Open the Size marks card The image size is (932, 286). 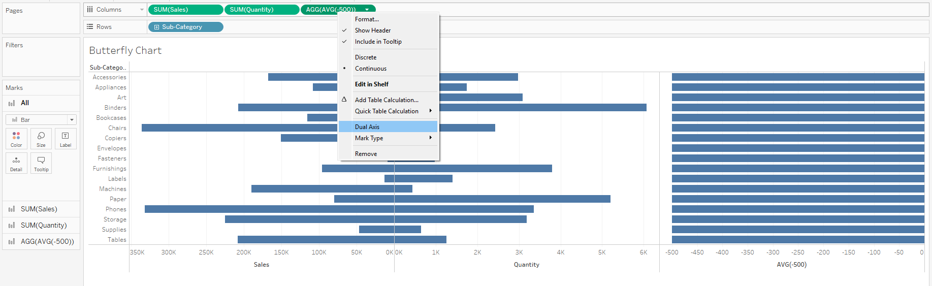(x=41, y=138)
